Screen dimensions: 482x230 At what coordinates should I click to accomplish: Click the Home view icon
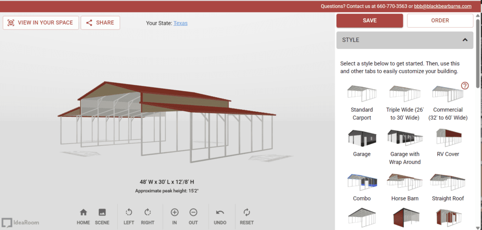[83, 213]
